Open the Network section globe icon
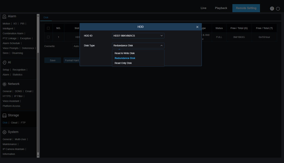This screenshot has height=163, width=284. (4, 84)
